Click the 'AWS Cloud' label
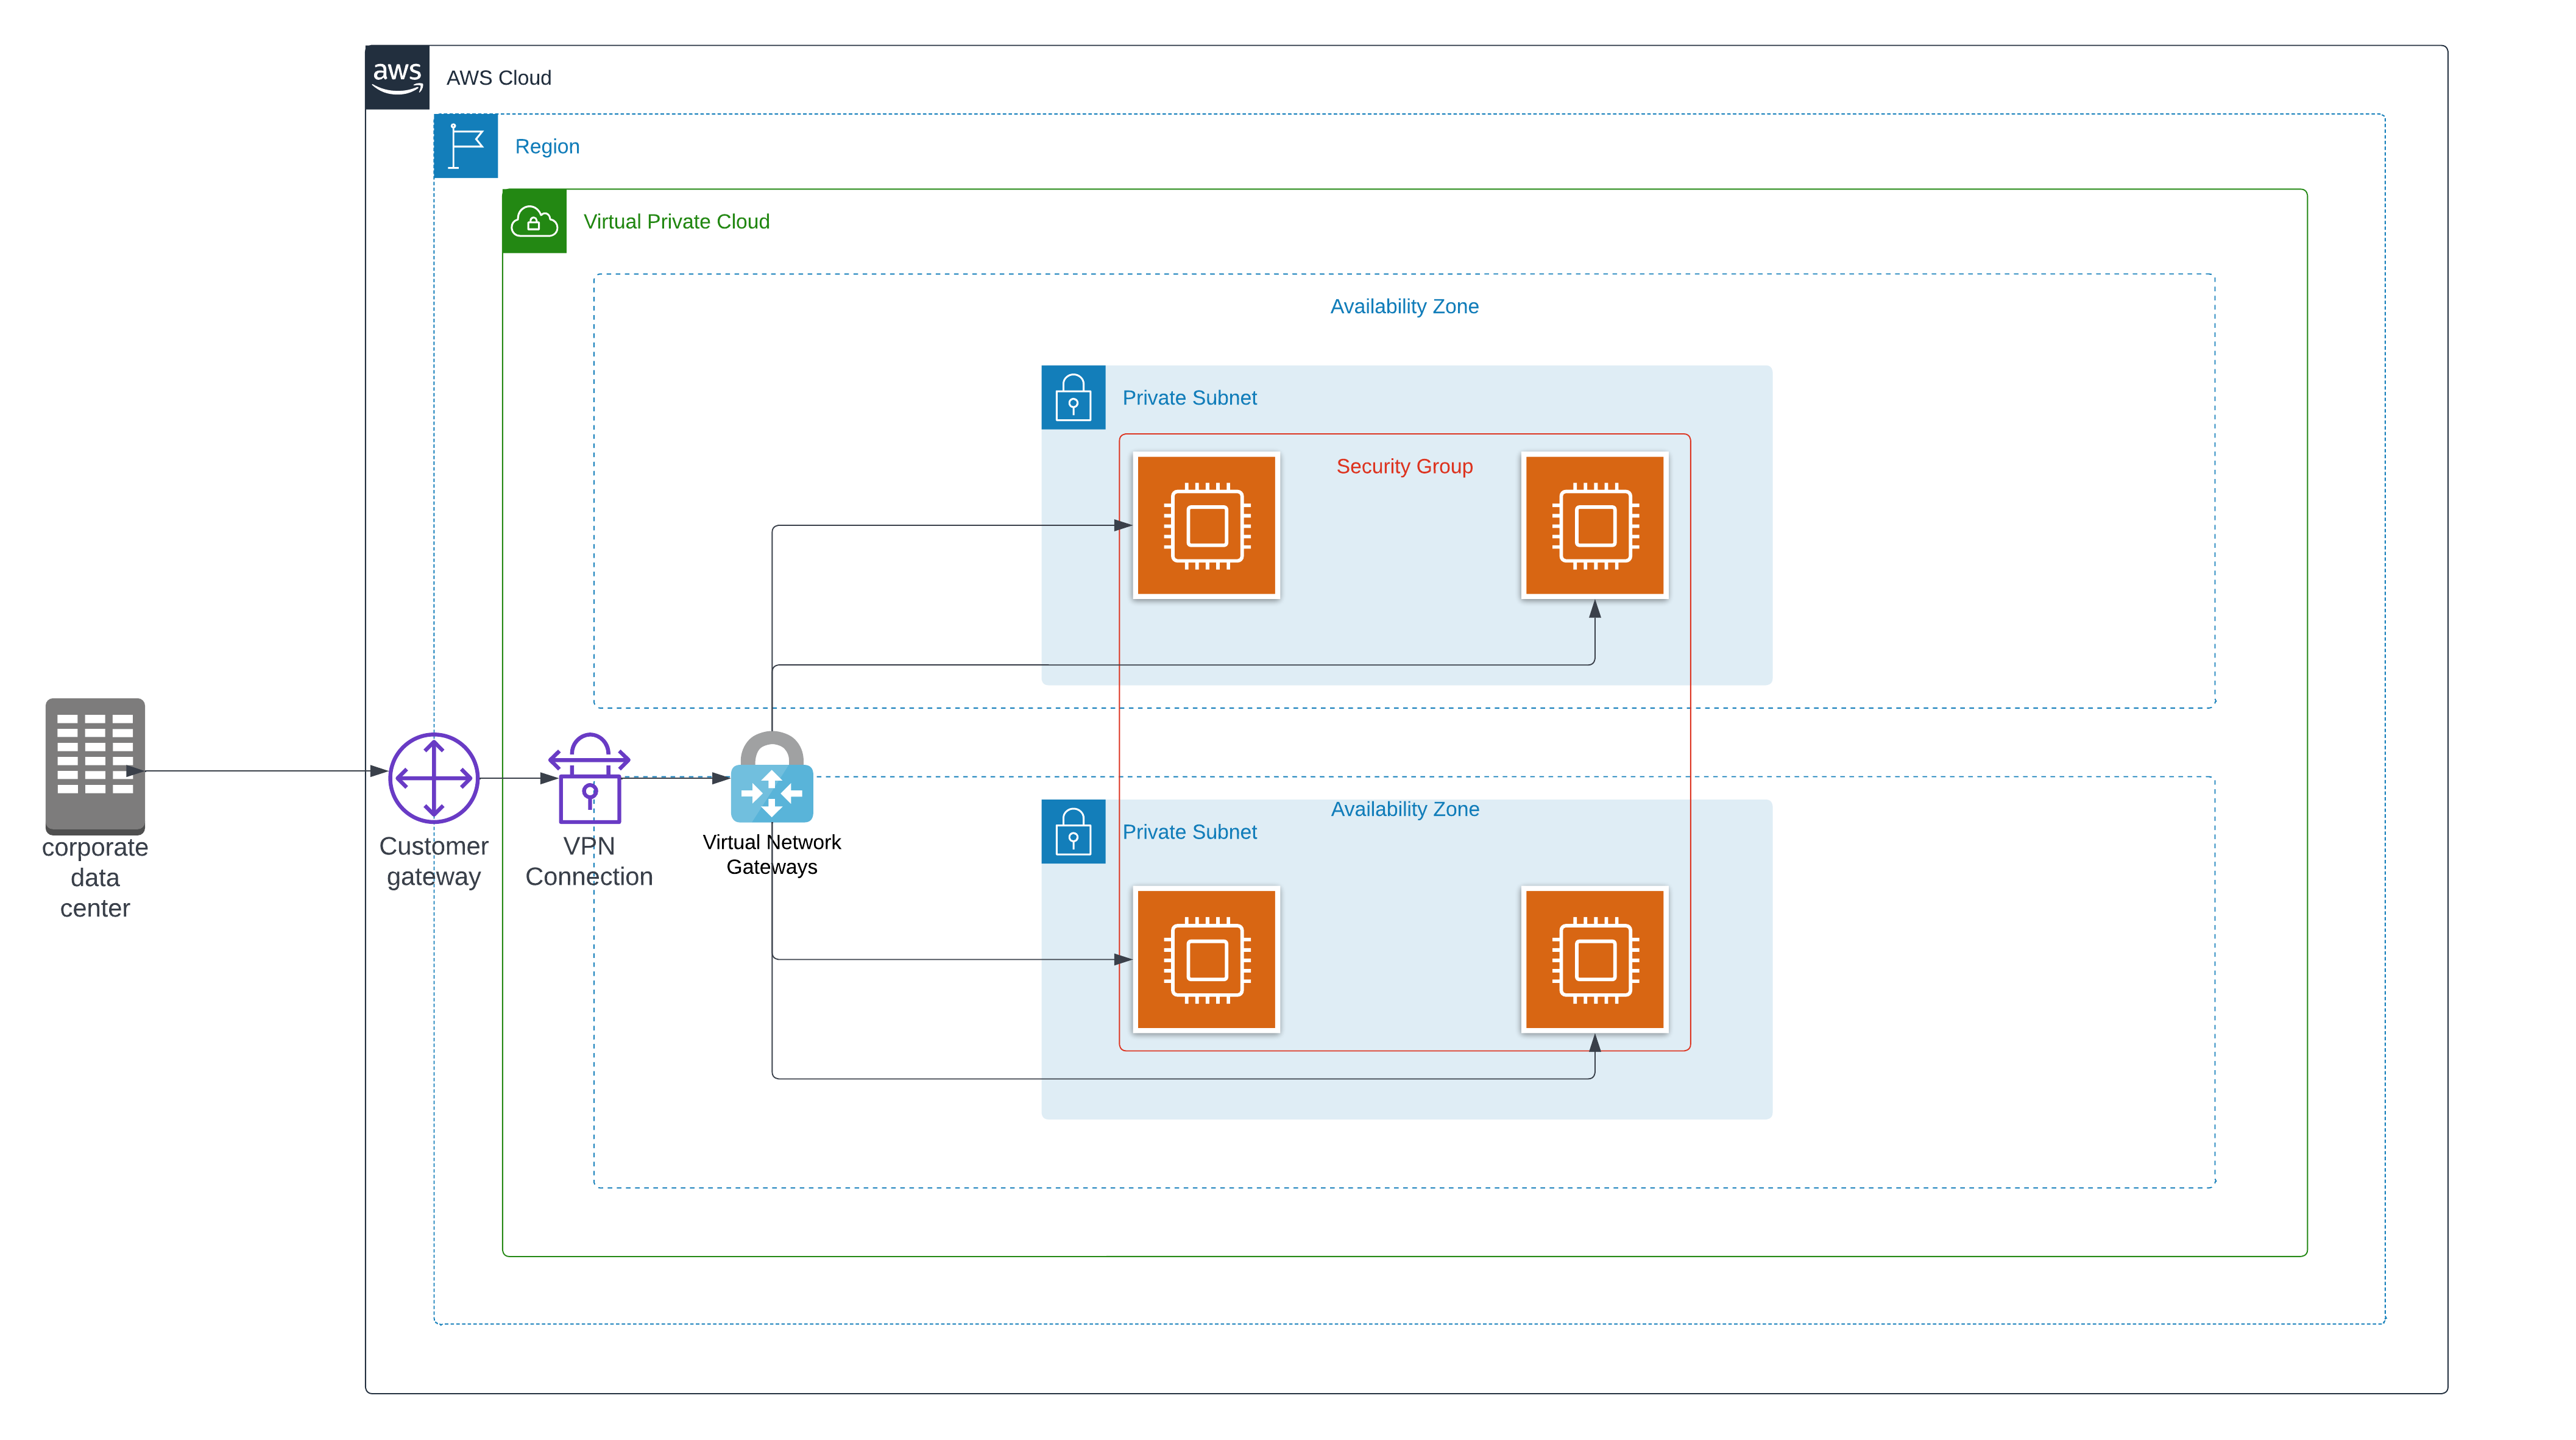This screenshot has height=1440, width=2576. 499,78
